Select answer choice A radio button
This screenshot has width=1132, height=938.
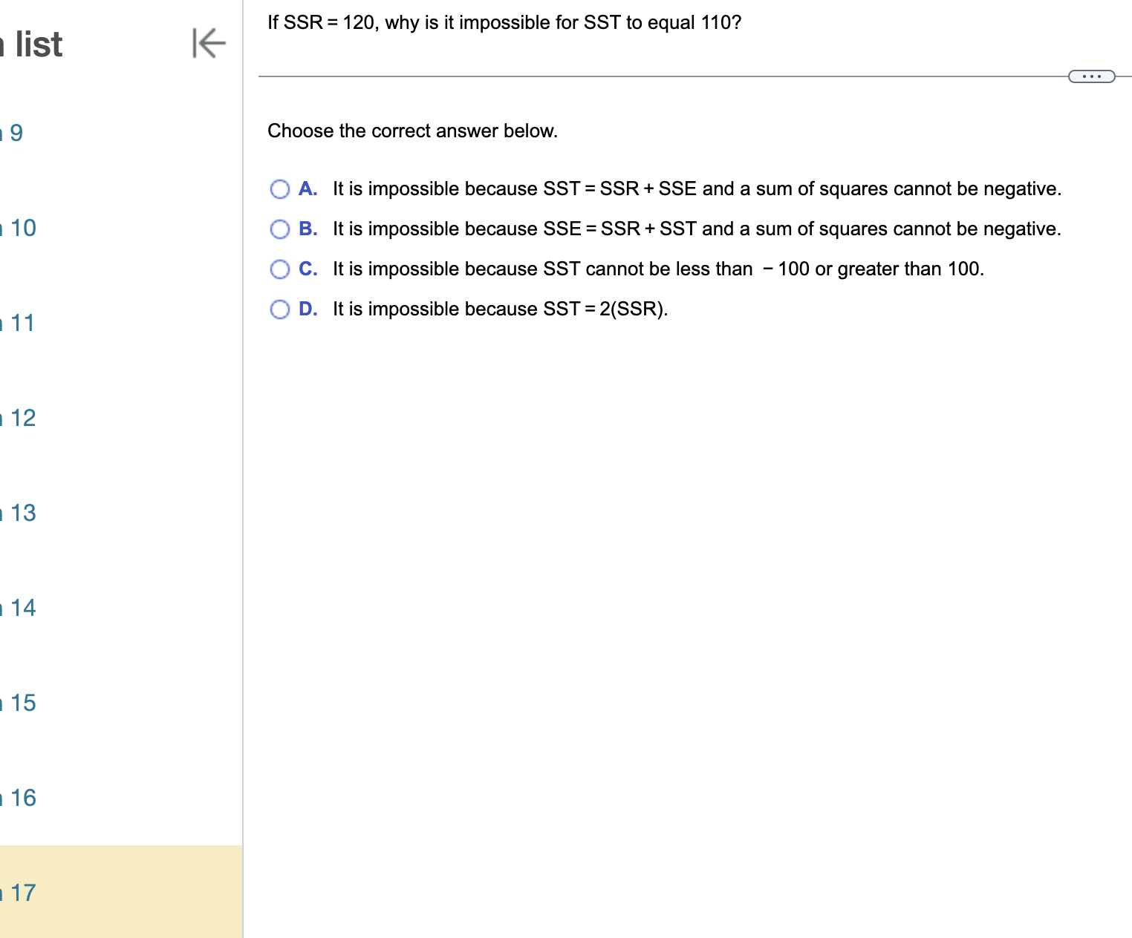[280, 189]
